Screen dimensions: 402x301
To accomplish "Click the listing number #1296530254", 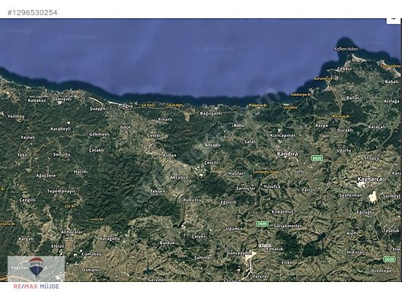I will coord(32,12).
